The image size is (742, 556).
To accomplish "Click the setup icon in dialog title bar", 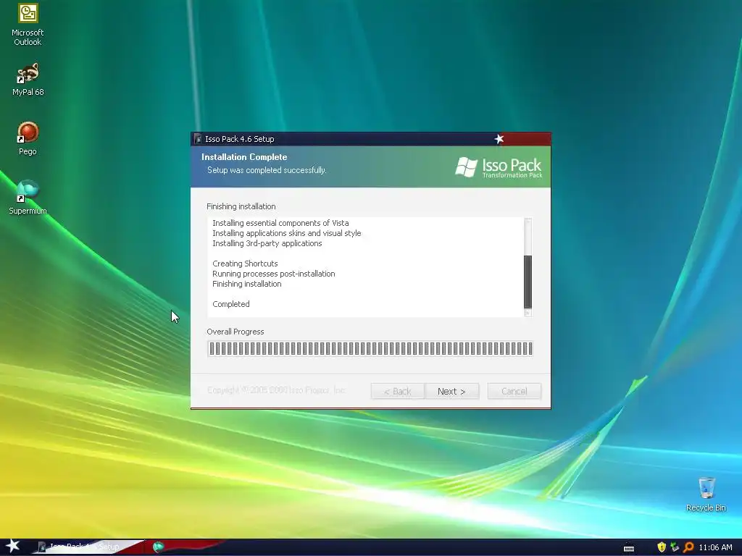I will point(198,139).
